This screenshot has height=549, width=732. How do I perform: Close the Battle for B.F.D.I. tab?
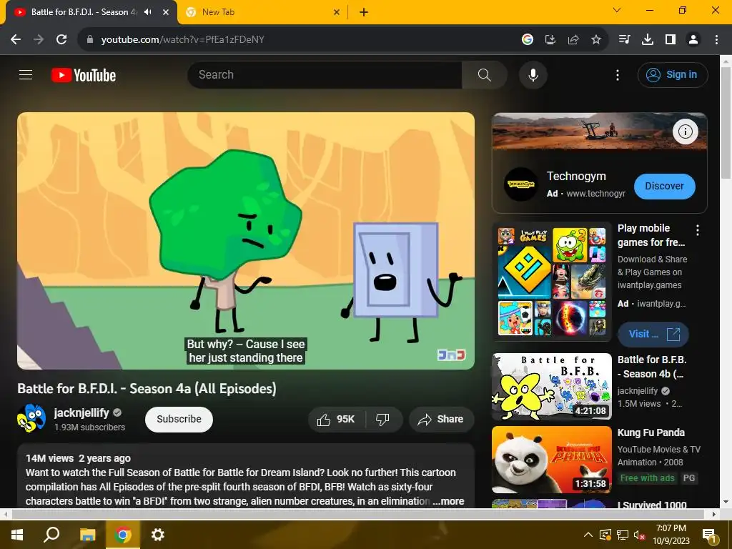(166, 12)
